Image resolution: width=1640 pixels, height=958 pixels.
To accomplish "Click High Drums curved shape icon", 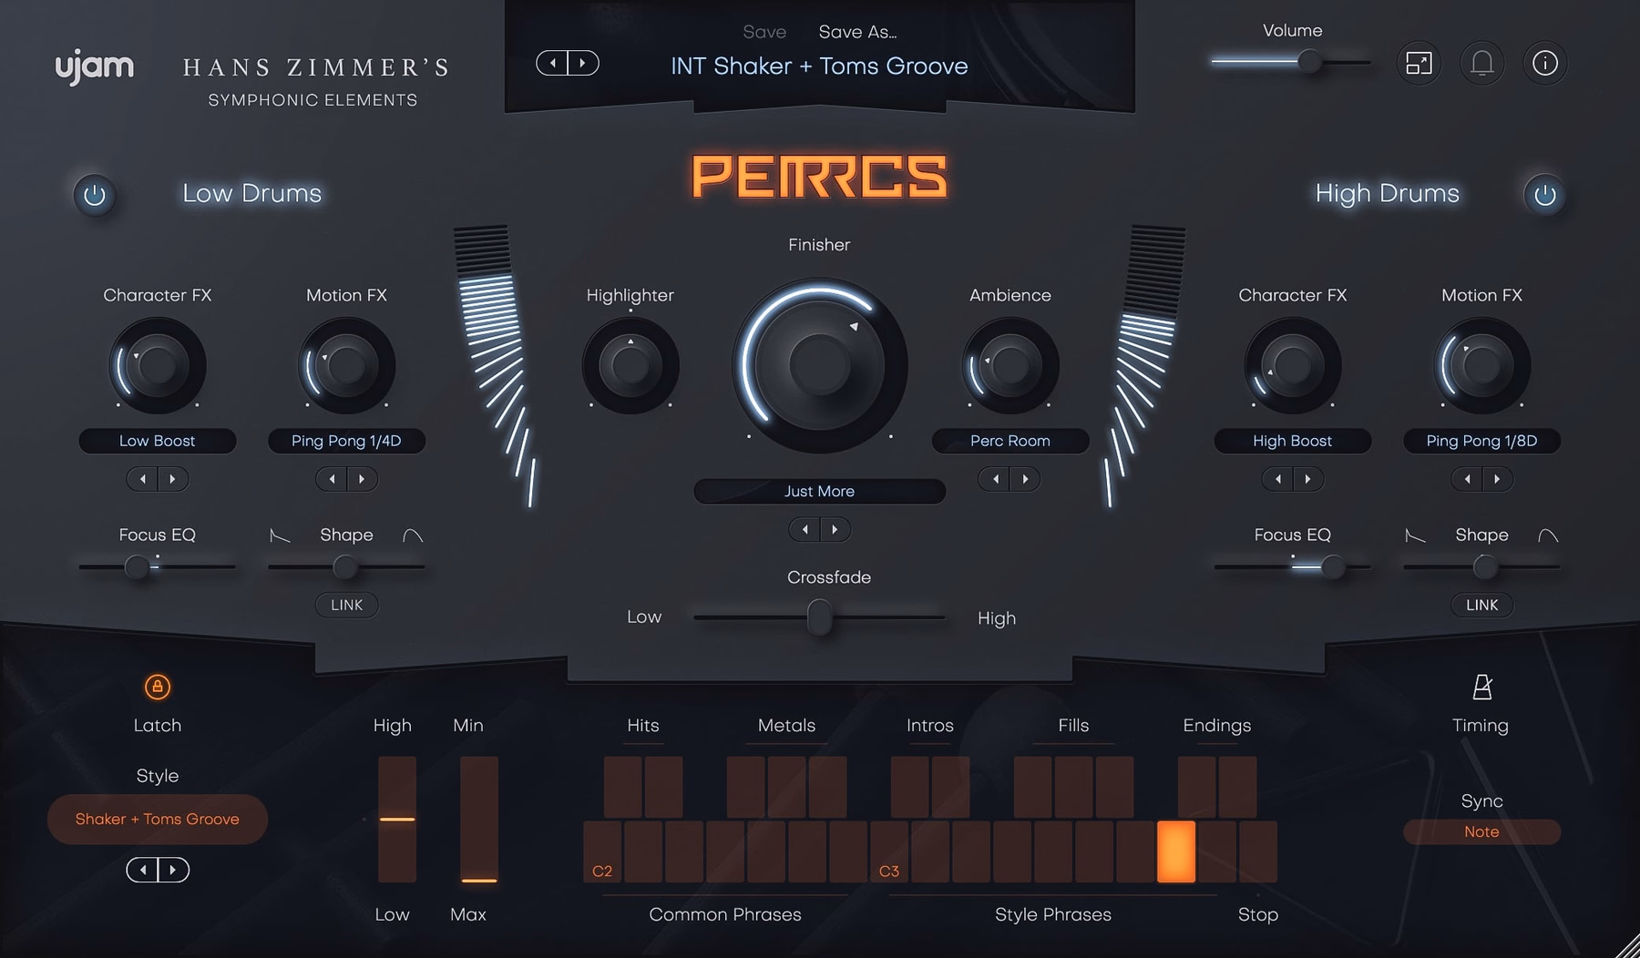I will point(1548,535).
